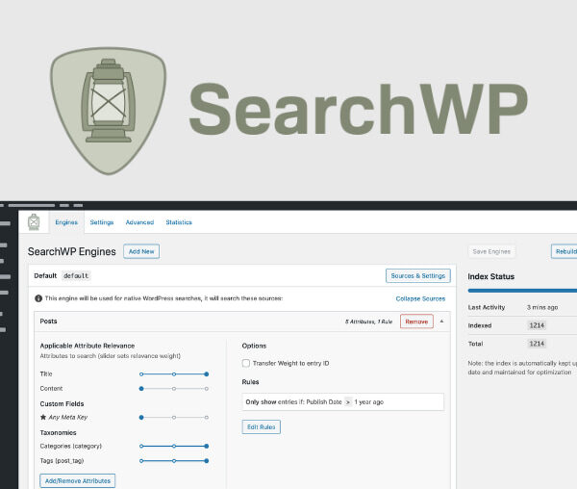Open the Engines tab
The image size is (577, 489).
pos(66,222)
